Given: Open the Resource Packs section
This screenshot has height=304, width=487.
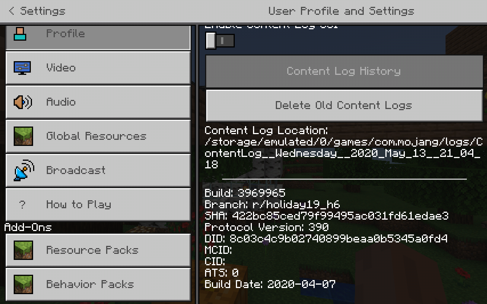Looking at the screenshot, I should click(x=98, y=250).
